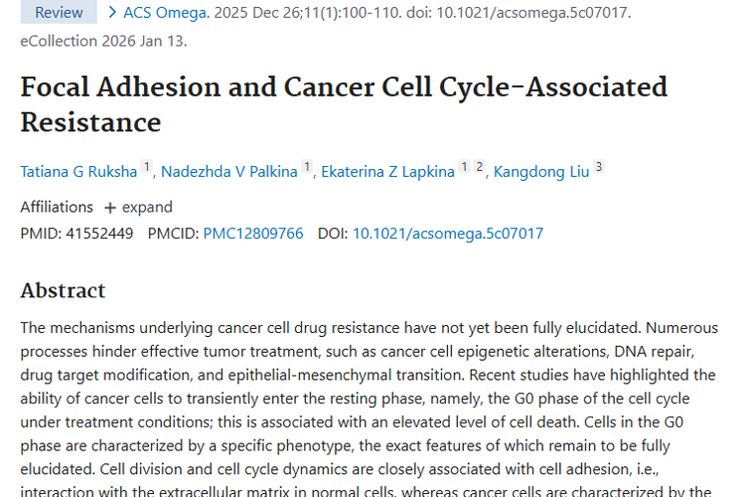Click the Affiliations label
The width and height of the screenshot is (745, 497).
tap(57, 207)
